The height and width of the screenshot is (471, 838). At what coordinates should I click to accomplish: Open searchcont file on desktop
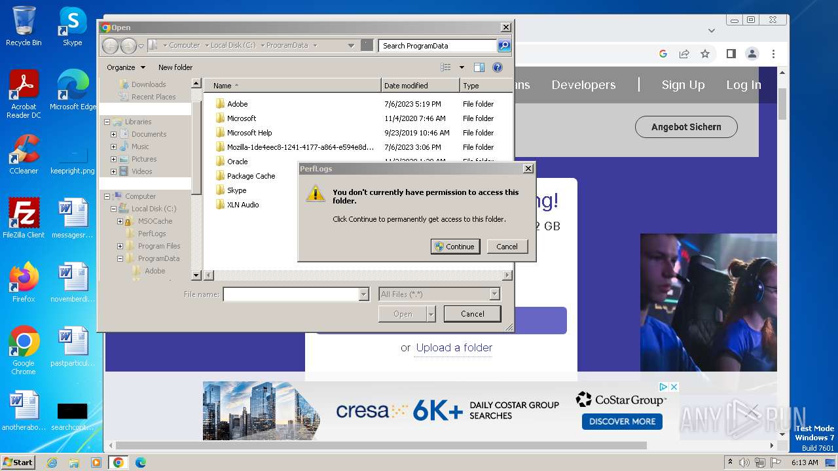73,415
